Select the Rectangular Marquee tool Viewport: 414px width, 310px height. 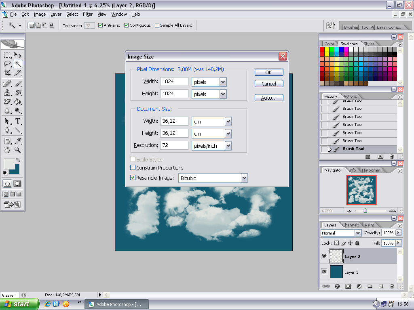click(7, 55)
